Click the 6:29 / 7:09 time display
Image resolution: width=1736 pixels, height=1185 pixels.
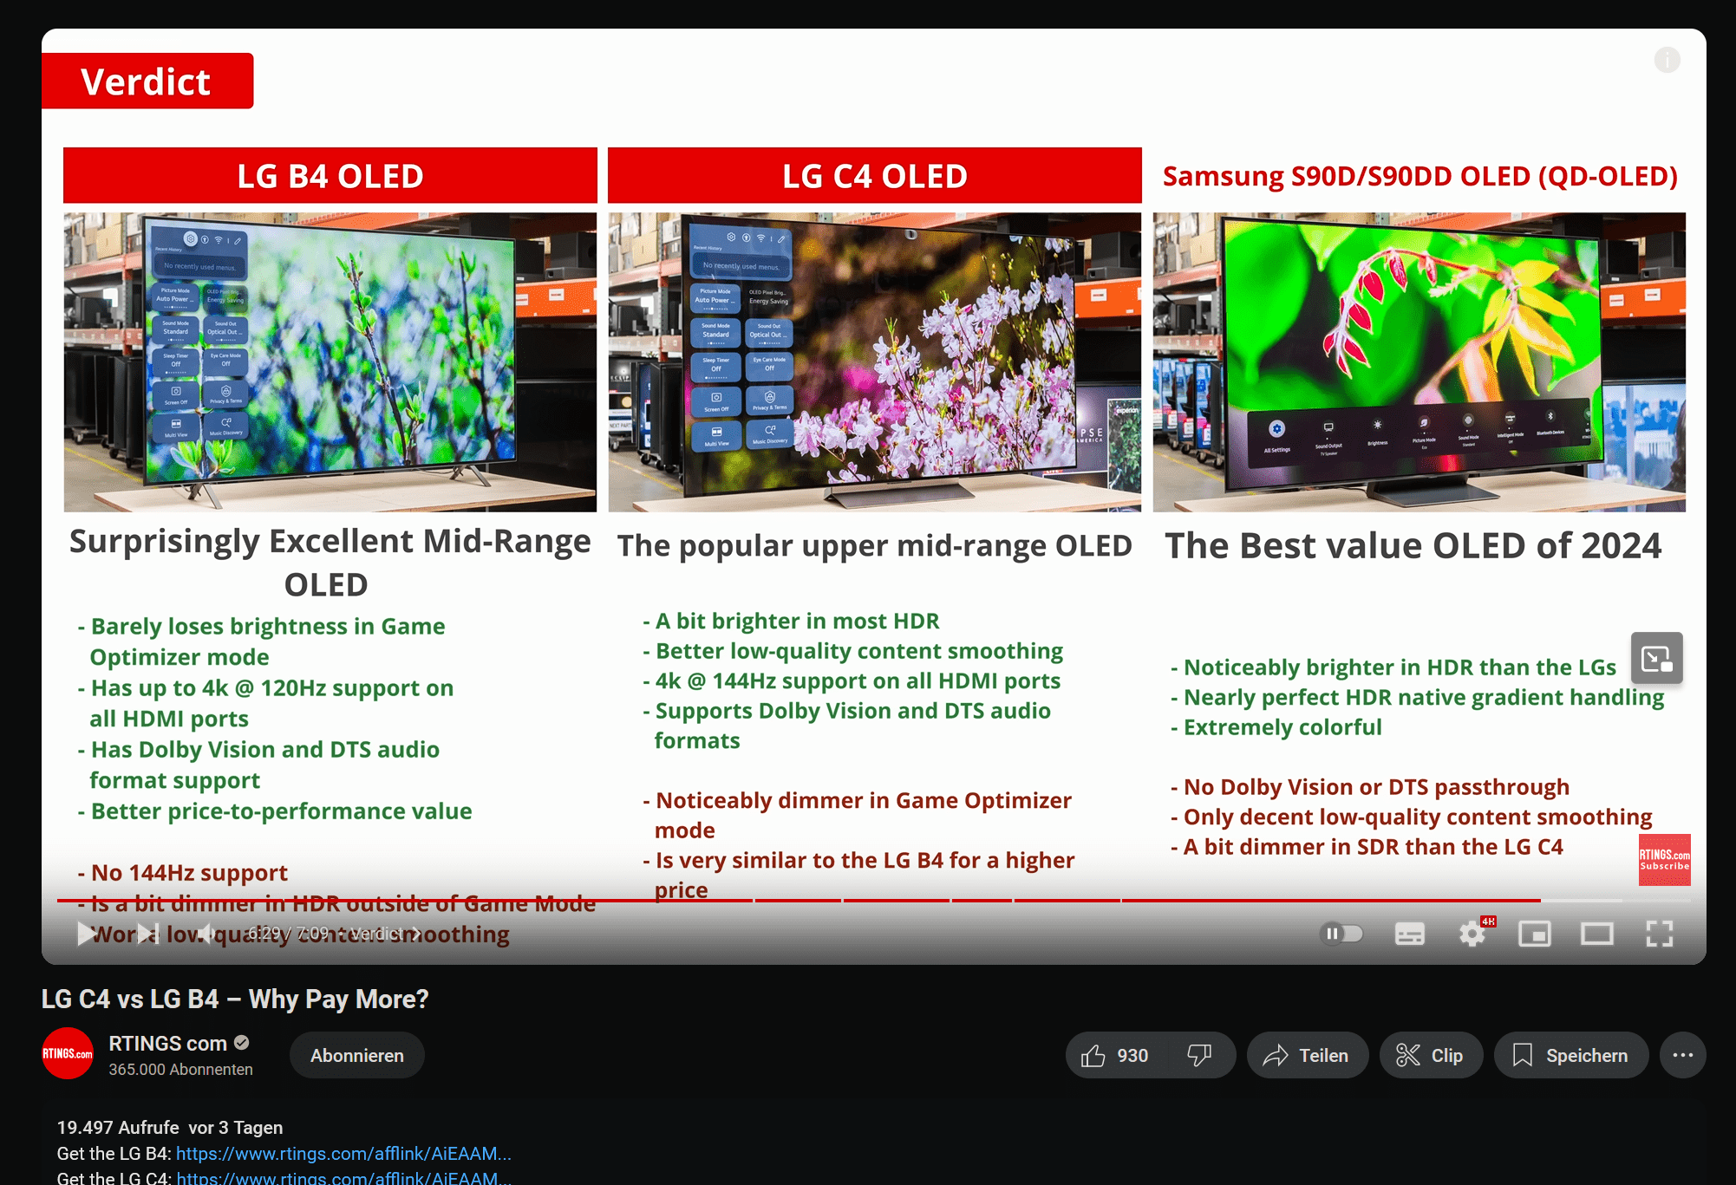coord(289,934)
